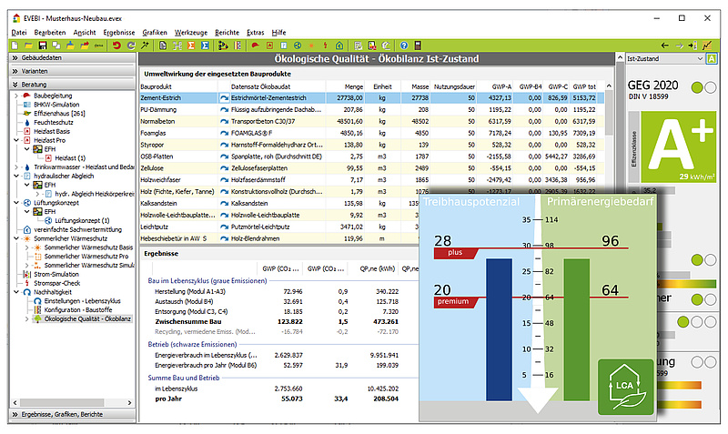Viewport: 728px width, 434px height.
Task: Open the blue question mark help icon
Action: click(404, 45)
